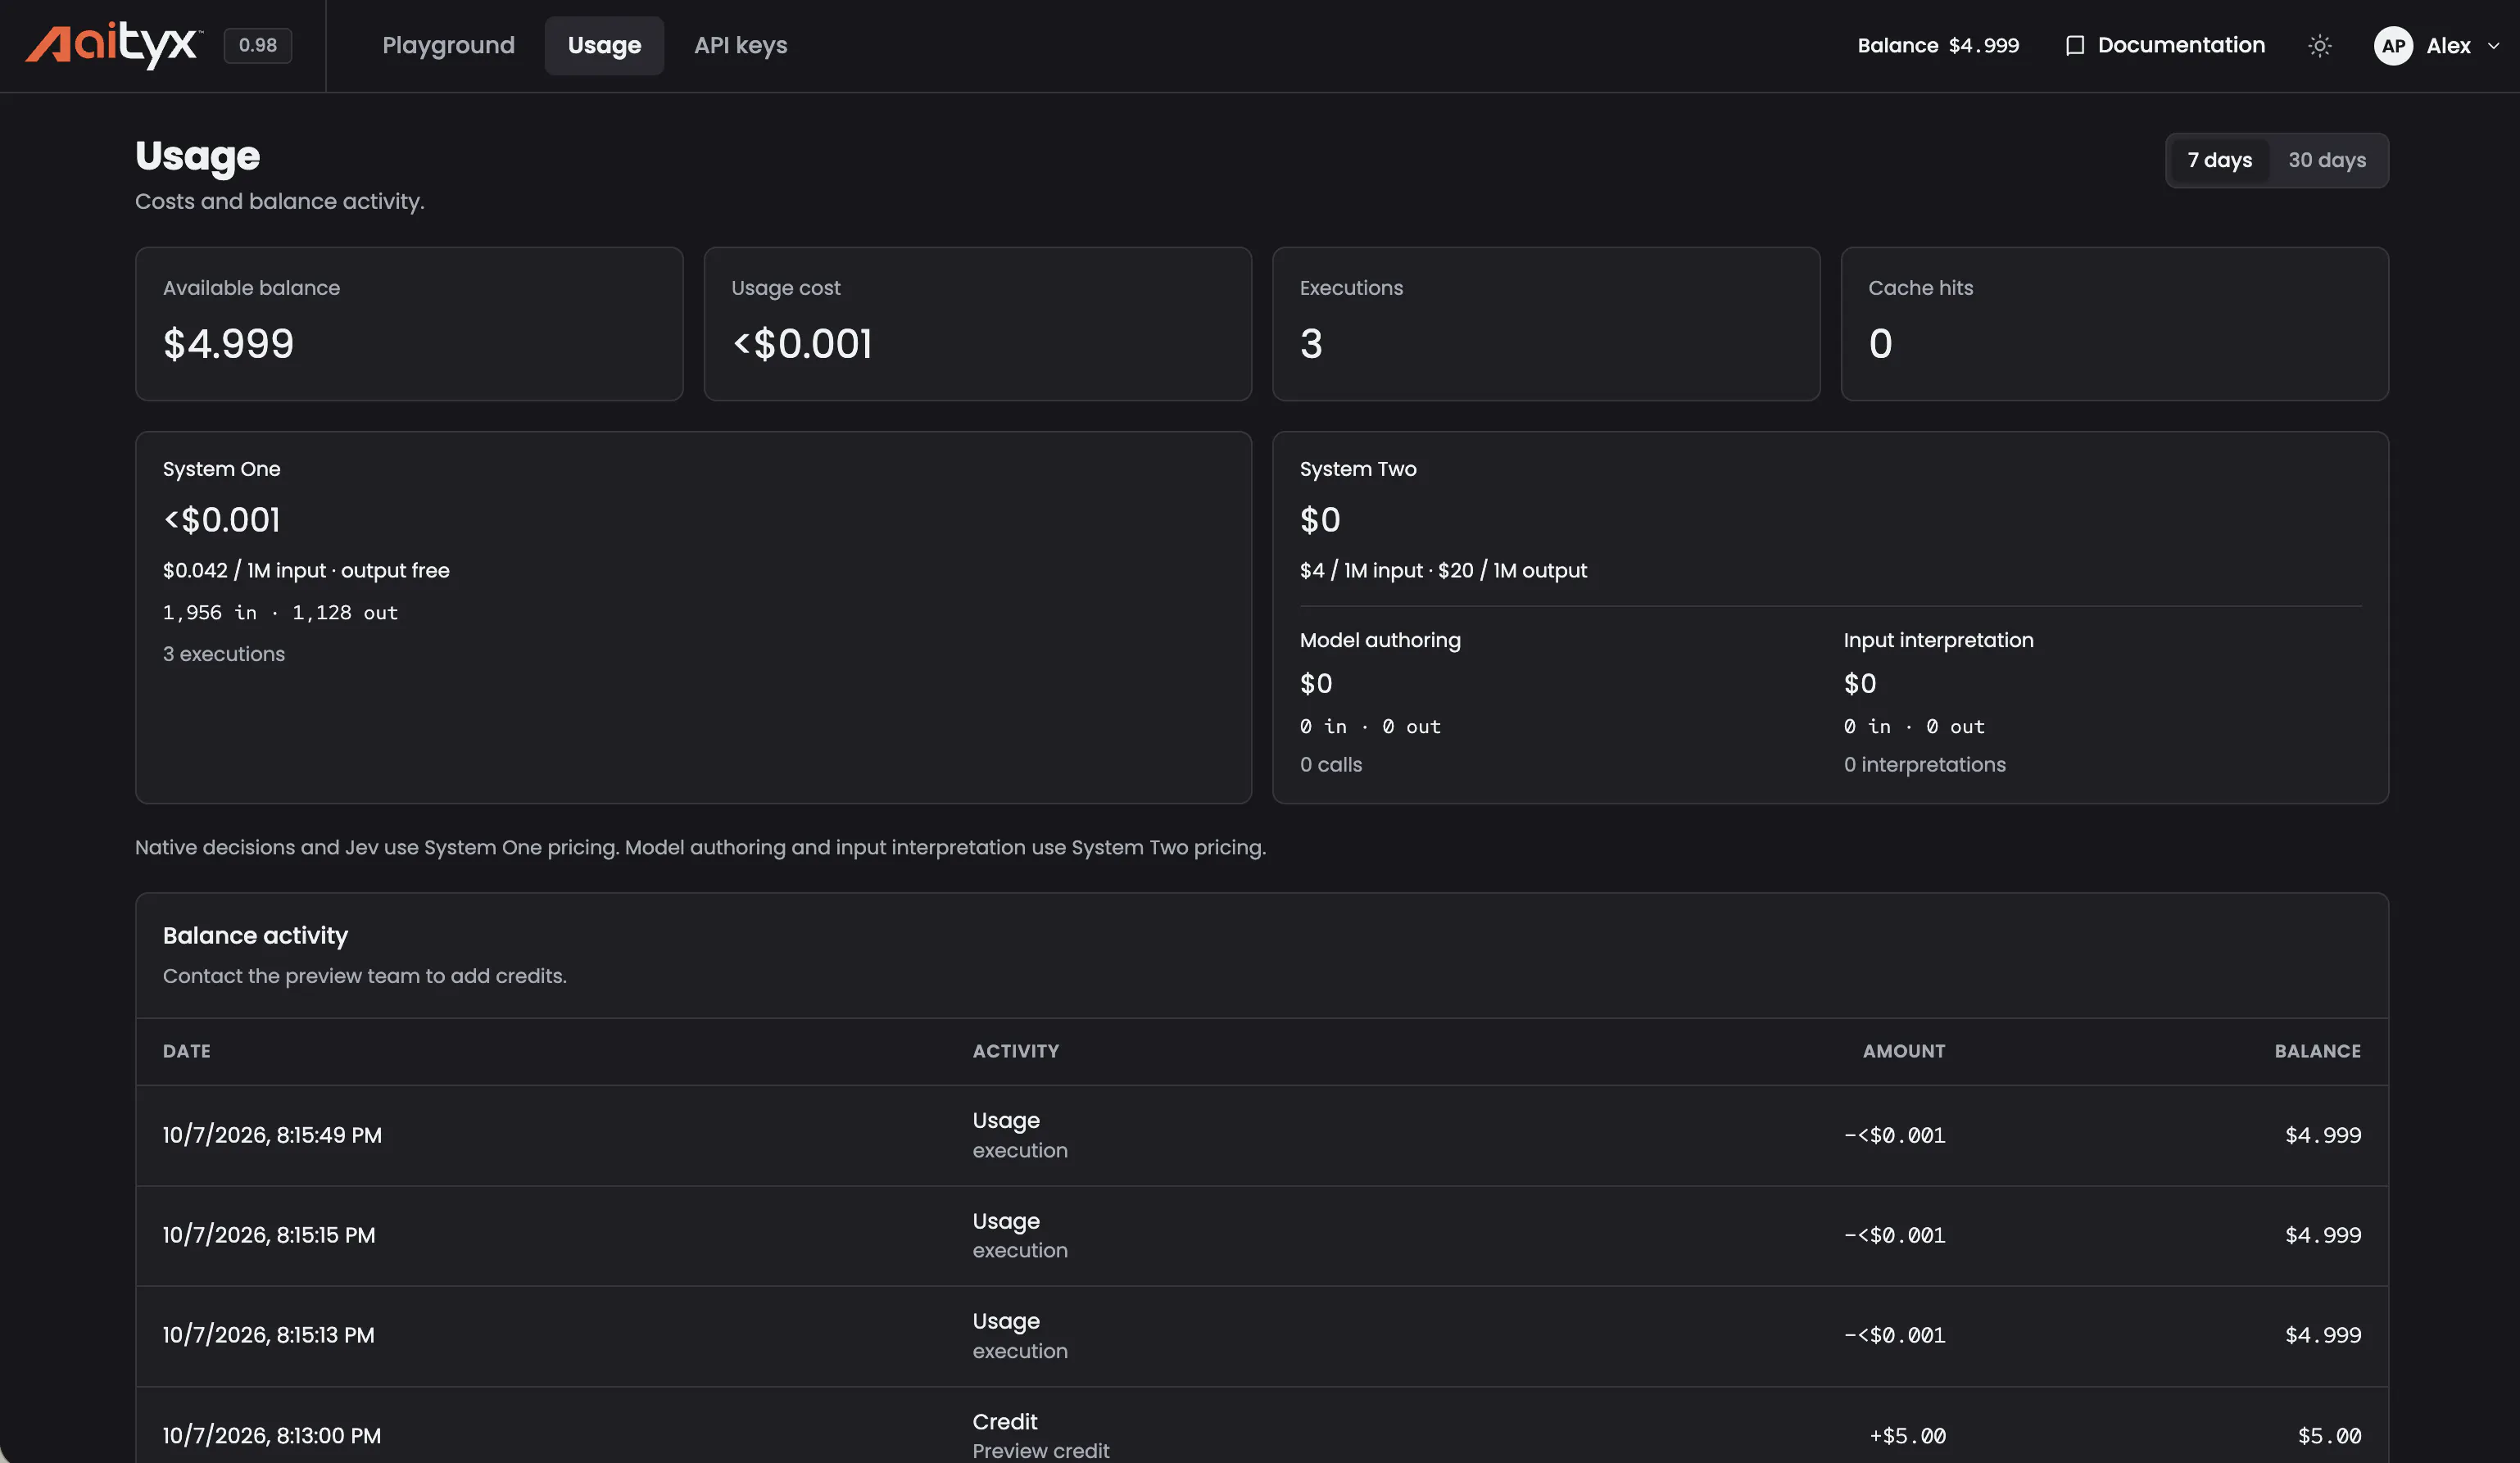This screenshot has width=2520, height=1463.
Task: Click the AMOUNT column header
Action: (1904, 1051)
